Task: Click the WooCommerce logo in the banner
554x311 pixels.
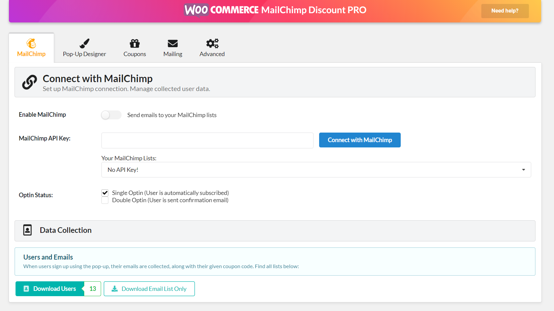Action: pyautogui.click(x=221, y=10)
